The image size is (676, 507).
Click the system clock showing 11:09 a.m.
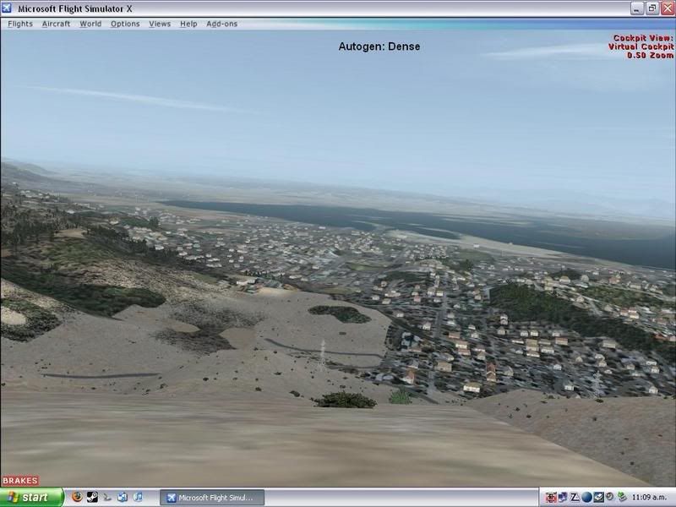(651, 498)
